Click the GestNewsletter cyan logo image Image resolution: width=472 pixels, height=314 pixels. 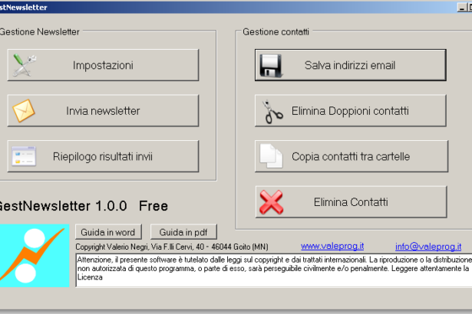[35, 255]
